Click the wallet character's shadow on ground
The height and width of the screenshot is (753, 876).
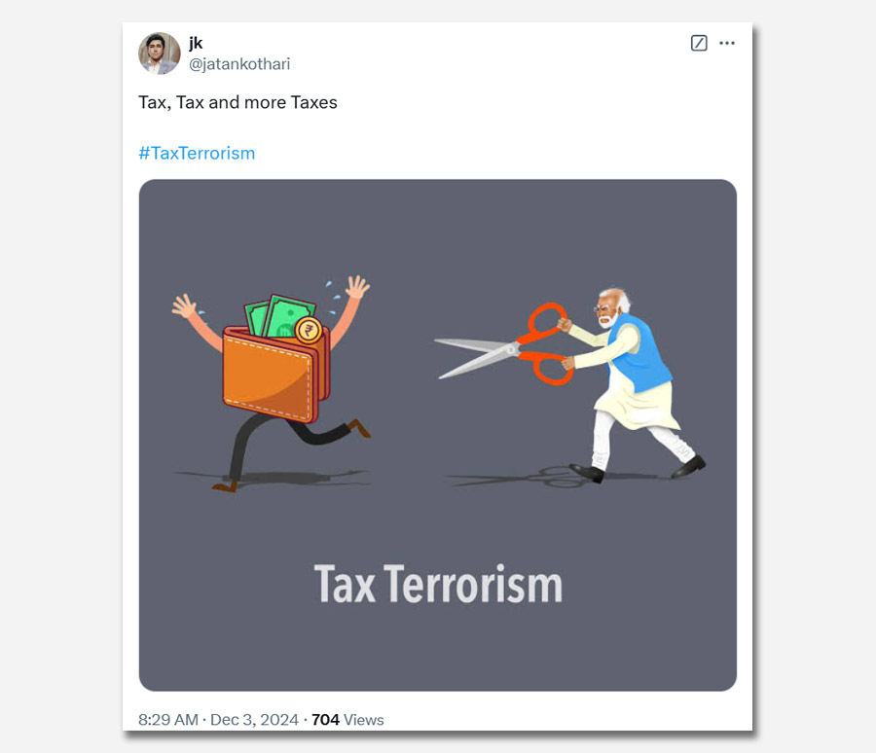(x=273, y=479)
